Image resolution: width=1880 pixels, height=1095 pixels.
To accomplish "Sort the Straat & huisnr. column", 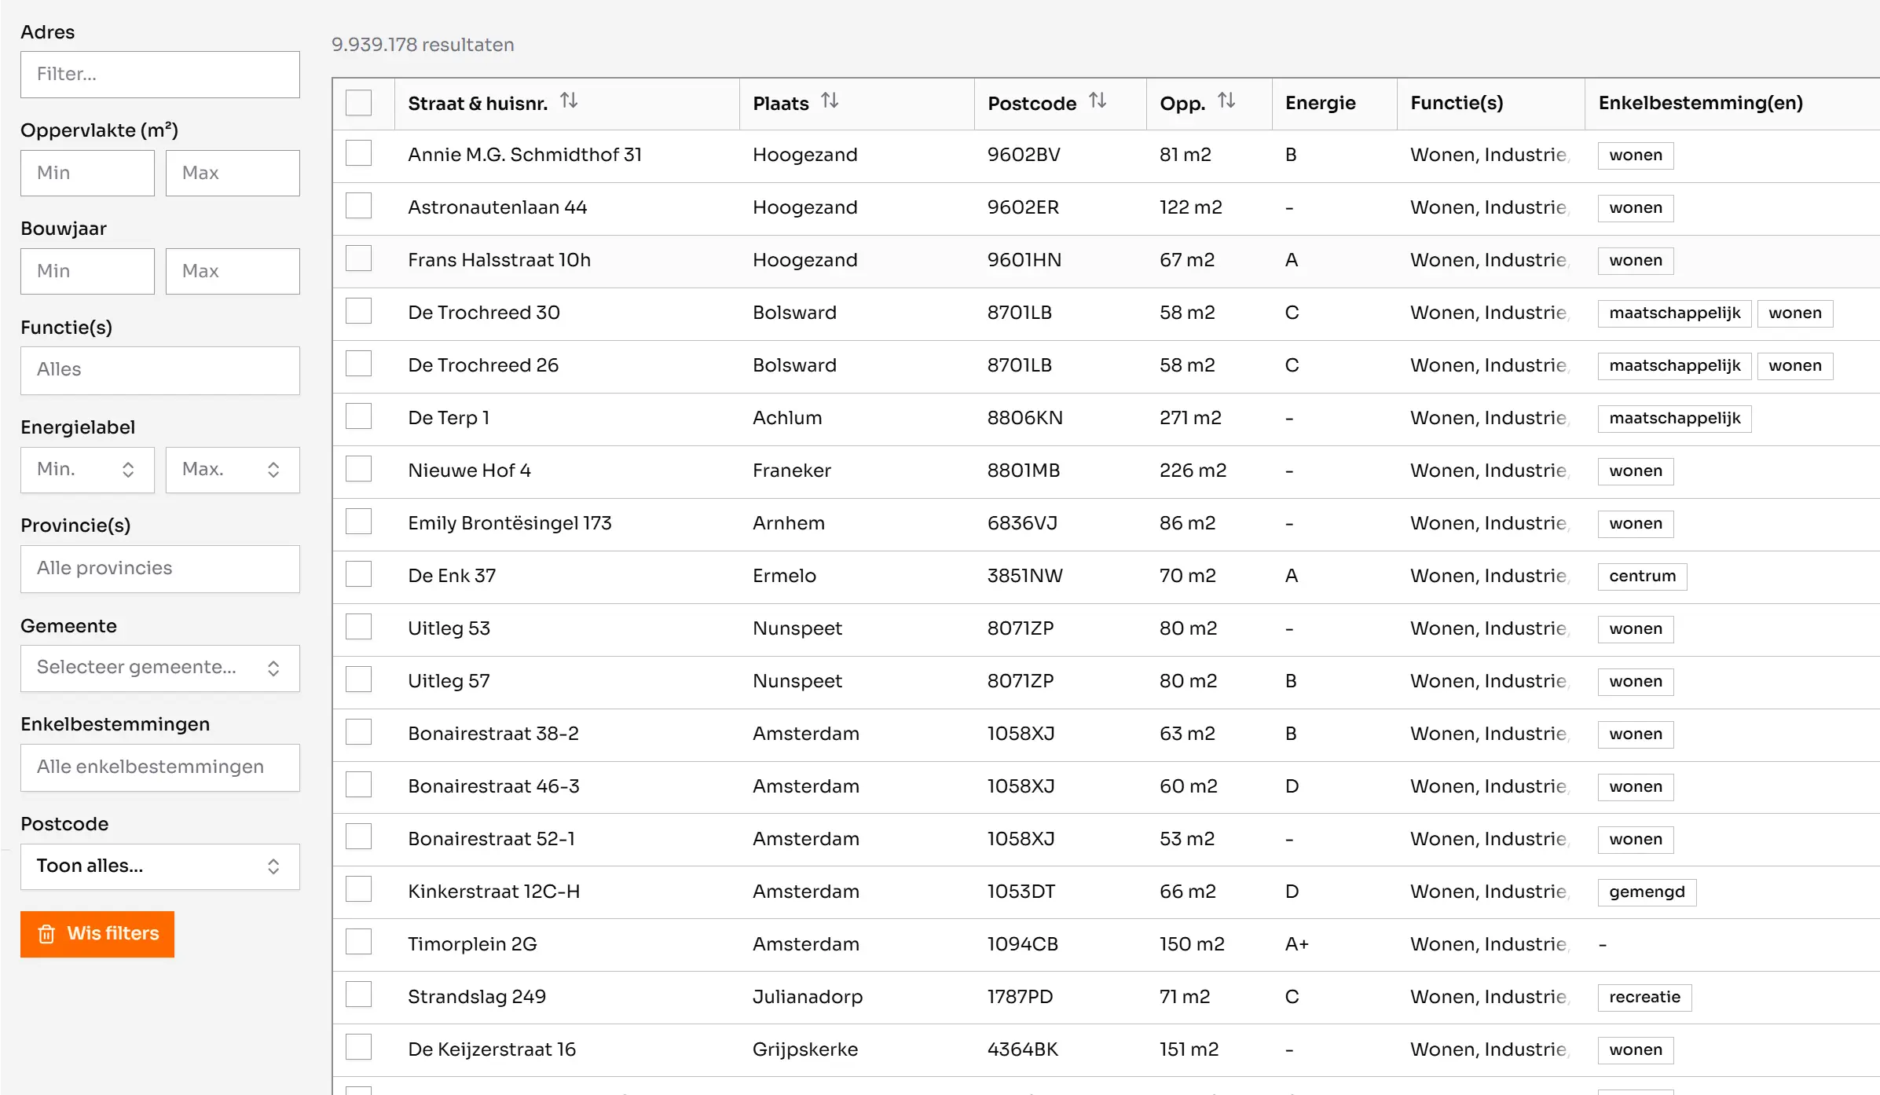I will [x=570, y=101].
